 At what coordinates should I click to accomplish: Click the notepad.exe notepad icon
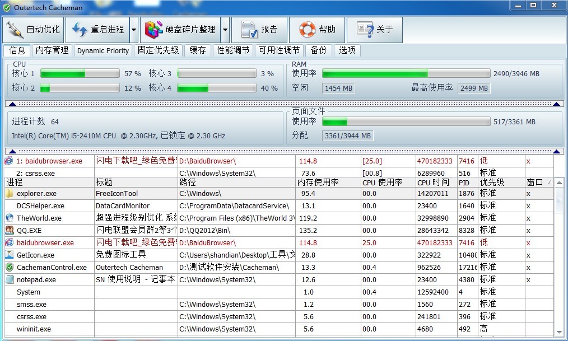[9, 279]
